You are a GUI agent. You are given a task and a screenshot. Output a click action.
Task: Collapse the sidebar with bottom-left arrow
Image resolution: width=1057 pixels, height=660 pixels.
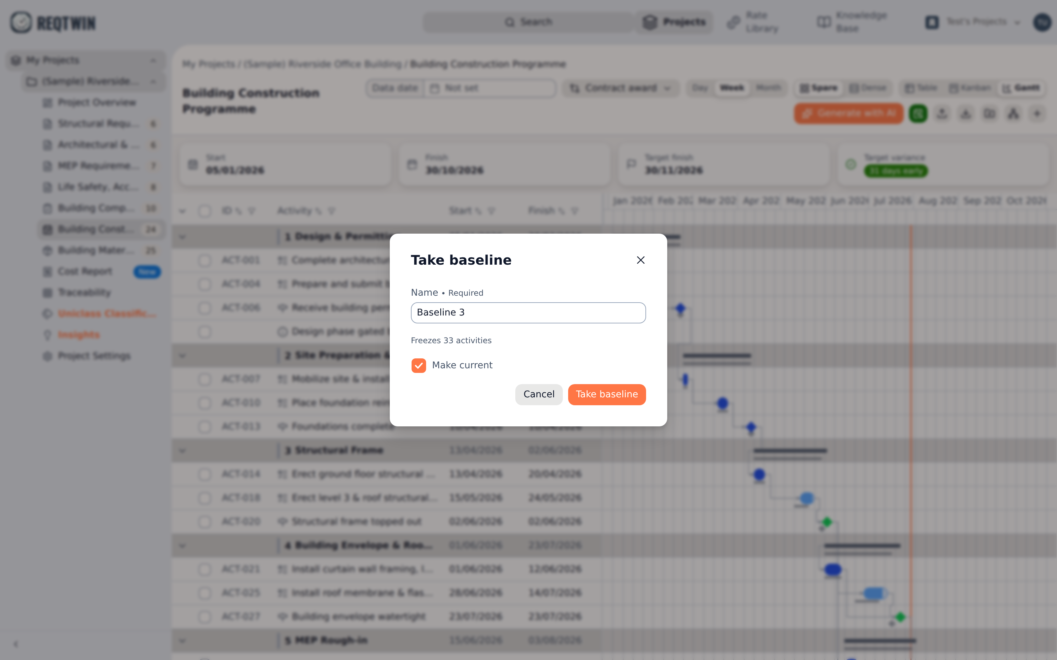point(16,644)
